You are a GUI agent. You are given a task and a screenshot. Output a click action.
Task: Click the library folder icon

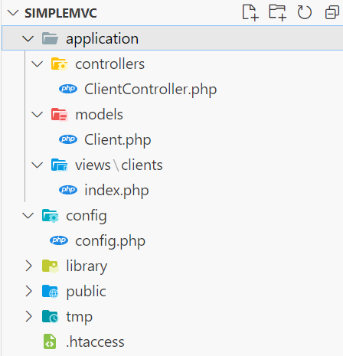point(51,266)
